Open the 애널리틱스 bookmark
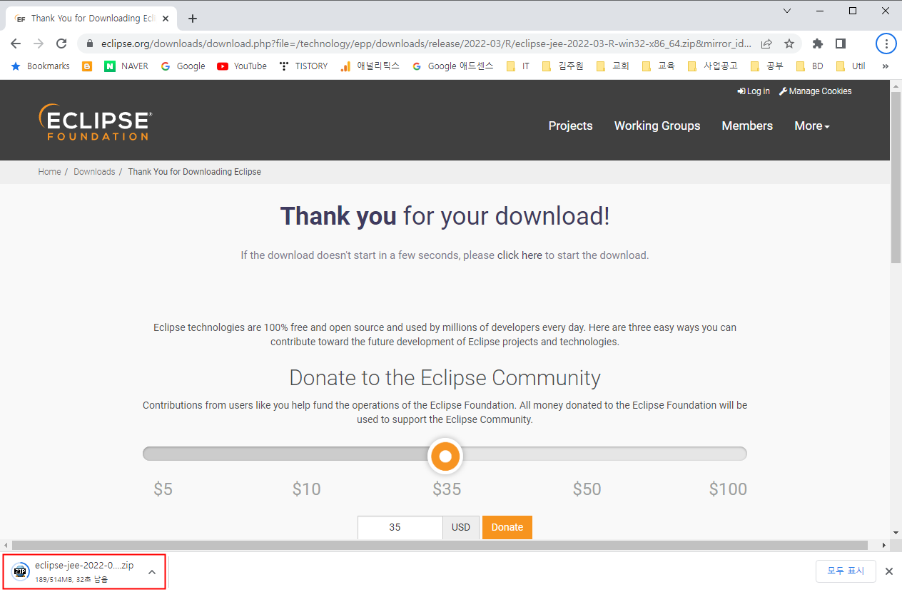The height and width of the screenshot is (592, 902). [x=370, y=66]
